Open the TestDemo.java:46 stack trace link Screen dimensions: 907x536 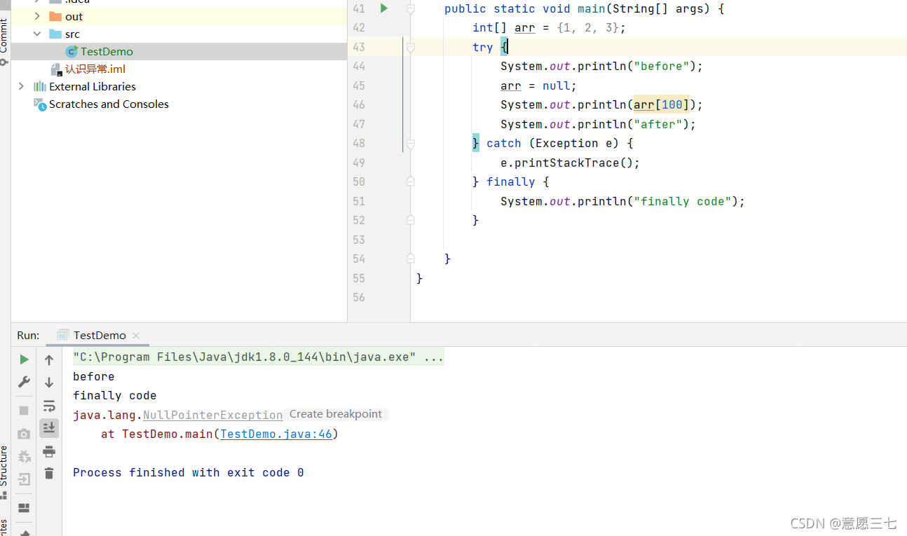[276, 434]
